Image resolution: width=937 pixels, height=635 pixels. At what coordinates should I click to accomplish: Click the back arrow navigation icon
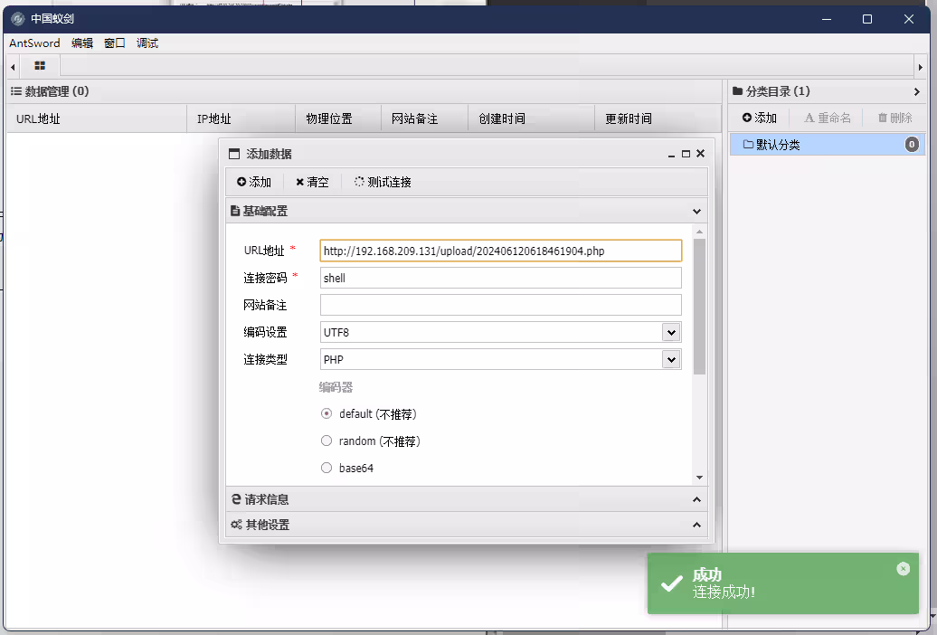(11, 66)
